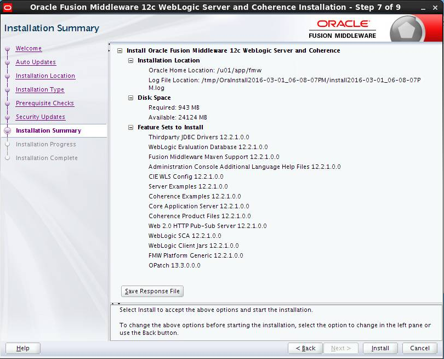Open the Help button
The width and height of the screenshot is (444, 359).
pos(23,348)
